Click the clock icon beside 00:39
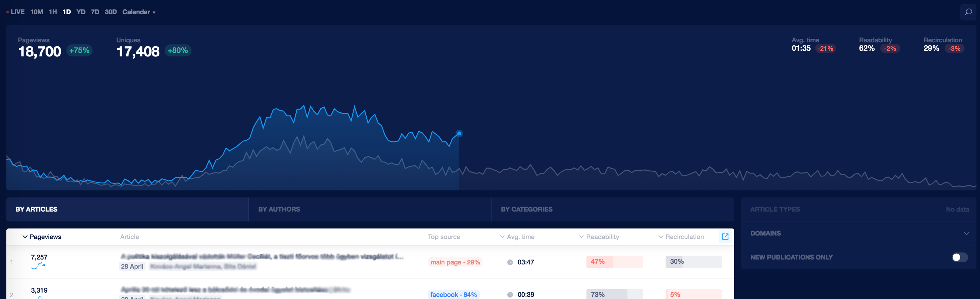The height and width of the screenshot is (299, 980). (x=510, y=294)
